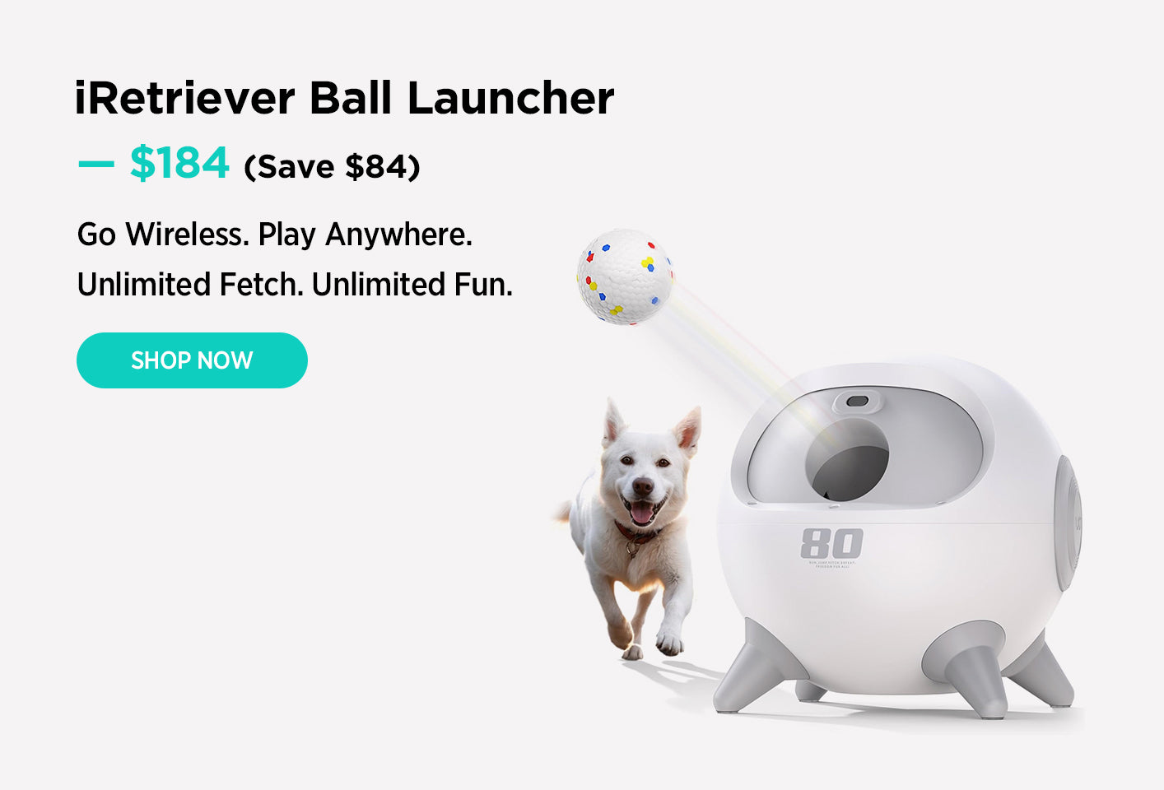Click the iRetriever Ball Launcher headline
The height and width of the screenshot is (790, 1164).
[344, 98]
